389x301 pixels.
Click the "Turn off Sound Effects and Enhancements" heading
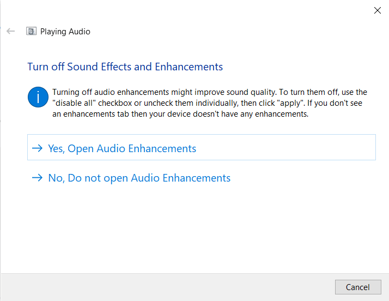(x=125, y=67)
